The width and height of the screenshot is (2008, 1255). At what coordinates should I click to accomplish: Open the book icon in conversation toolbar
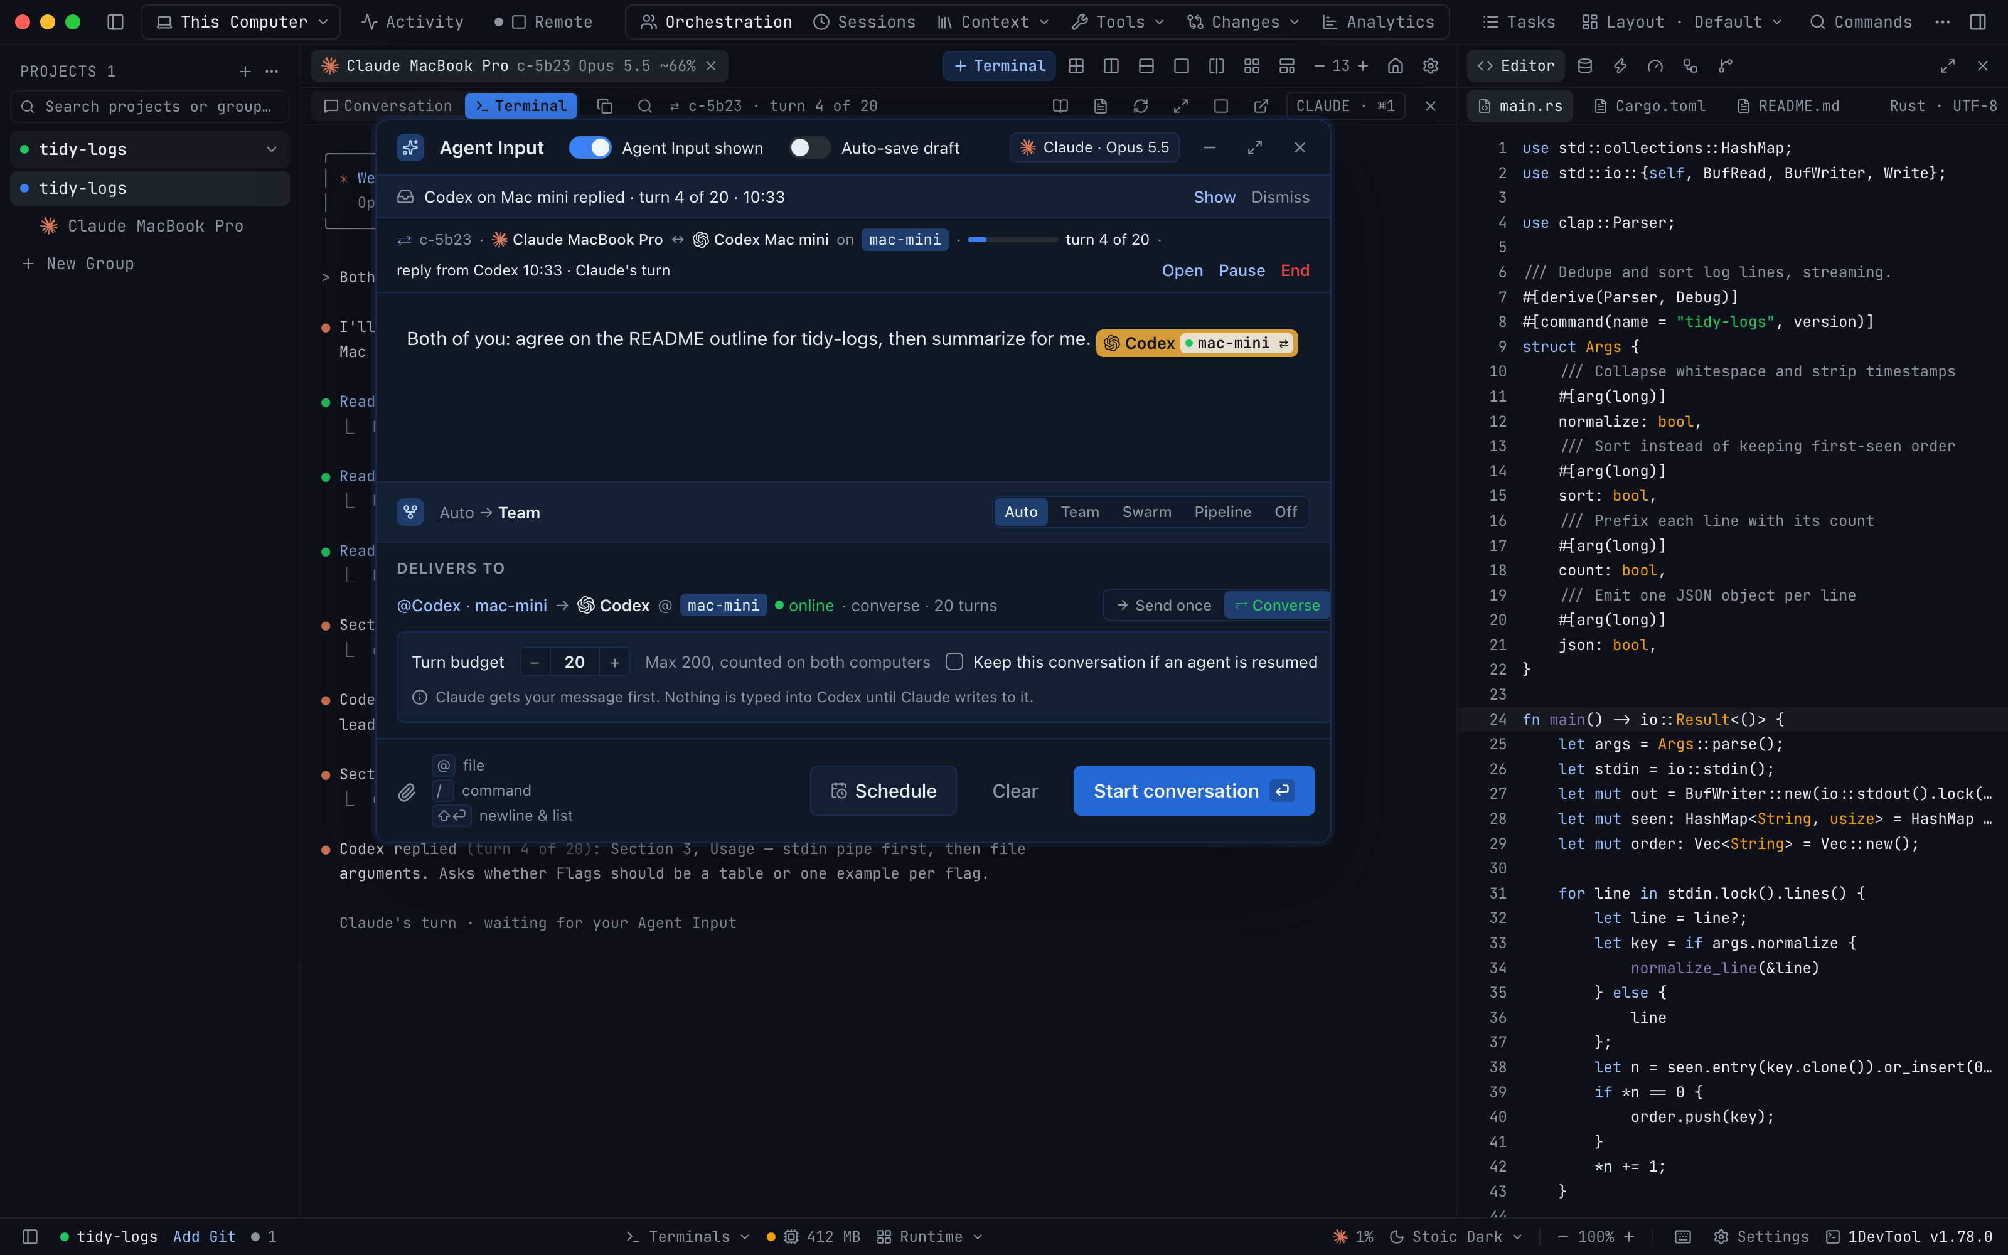[1060, 105]
